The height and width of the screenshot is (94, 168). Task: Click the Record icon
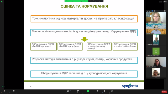(x=97, y=91)
